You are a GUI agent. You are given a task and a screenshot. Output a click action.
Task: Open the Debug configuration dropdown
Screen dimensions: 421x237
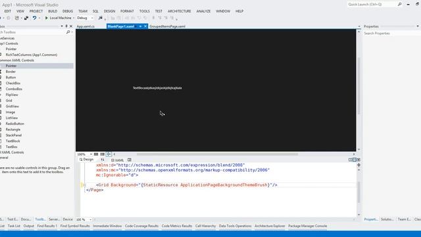pyautogui.click(x=92, y=18)
